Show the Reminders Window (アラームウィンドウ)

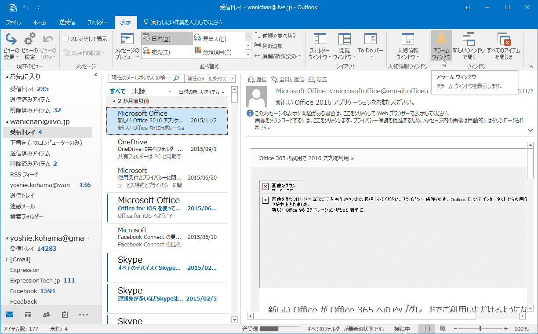pyautogui.click(x=441, y=46)
